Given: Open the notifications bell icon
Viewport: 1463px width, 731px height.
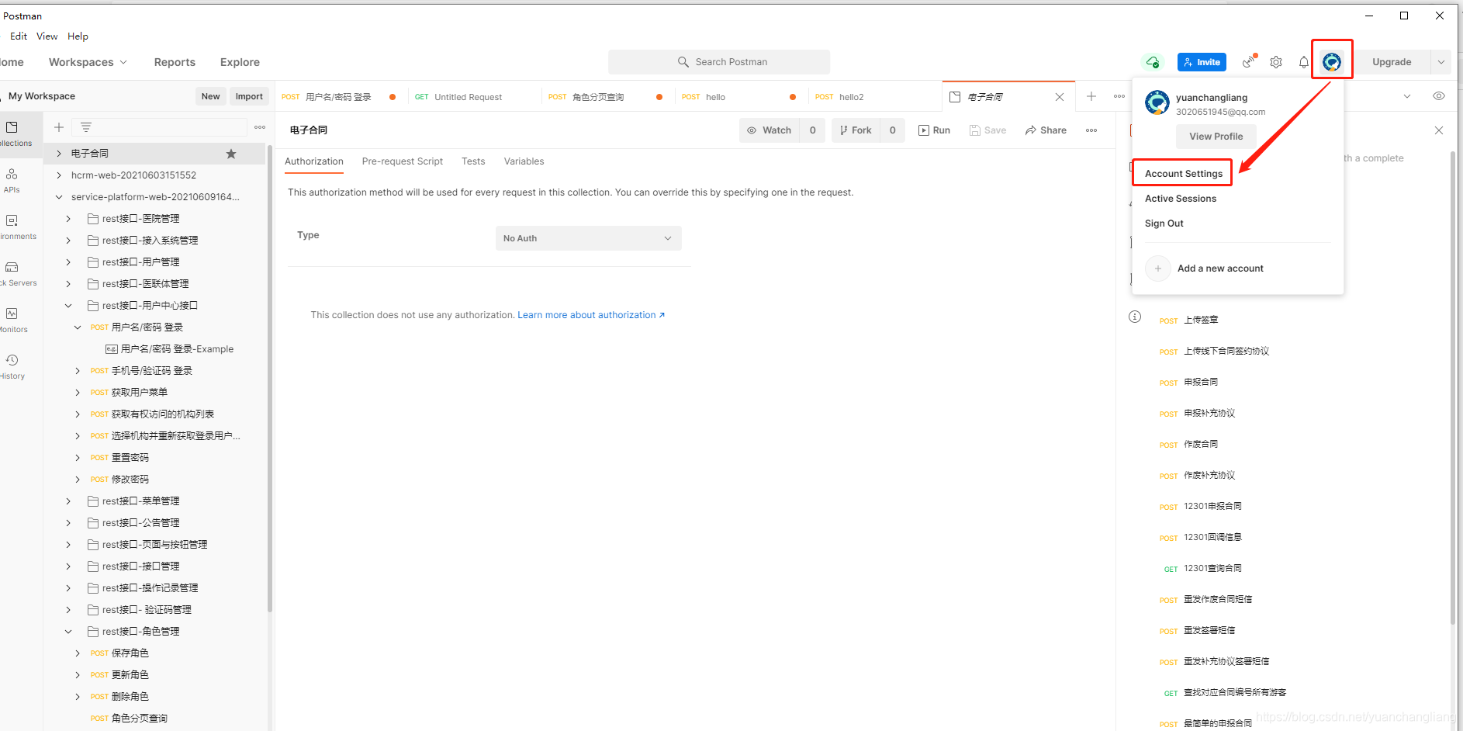Looking at the screenshot, I should 1304,62.
